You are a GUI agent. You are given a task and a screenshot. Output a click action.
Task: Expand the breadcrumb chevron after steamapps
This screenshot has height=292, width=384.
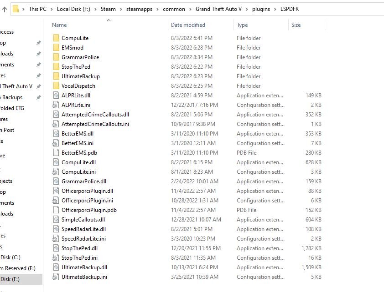(x=157, y=9)
